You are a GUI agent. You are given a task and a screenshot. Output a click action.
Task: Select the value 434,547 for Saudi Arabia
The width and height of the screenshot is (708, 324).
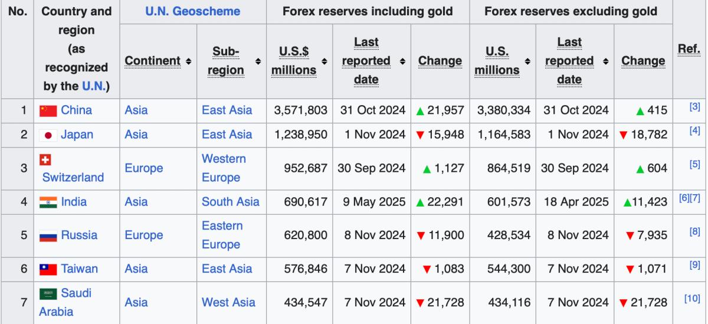point(307,303)
